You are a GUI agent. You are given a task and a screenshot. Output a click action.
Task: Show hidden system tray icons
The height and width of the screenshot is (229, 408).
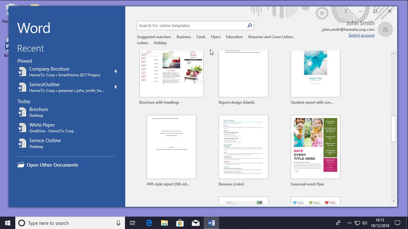click(x=349, y=223)
